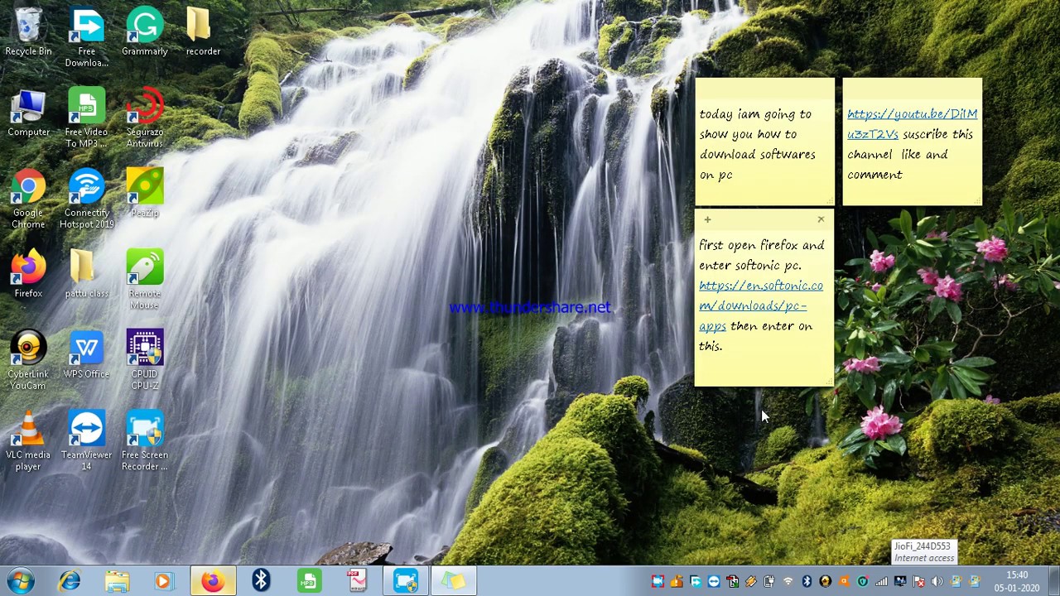Click the Bluetooth icon in the system tray
Viewport: 1060px width, 596px height.
point(807,582)
